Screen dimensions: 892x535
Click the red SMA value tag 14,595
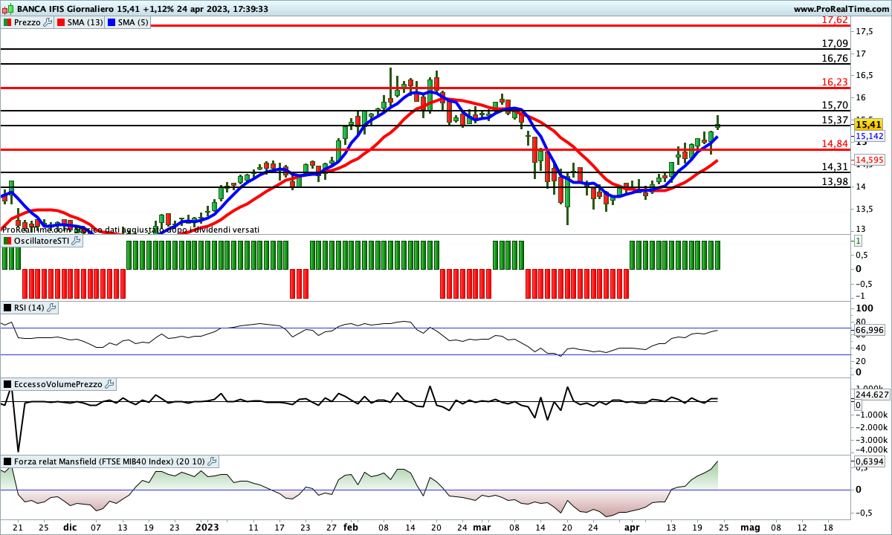click(x=870, y=160)
